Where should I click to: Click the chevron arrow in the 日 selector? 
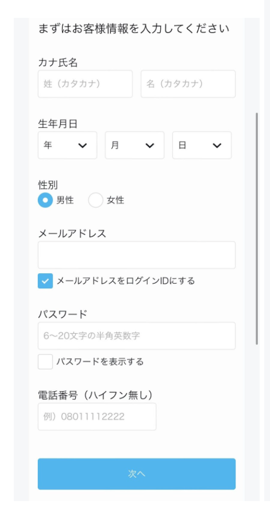click(x=217, y=146)
